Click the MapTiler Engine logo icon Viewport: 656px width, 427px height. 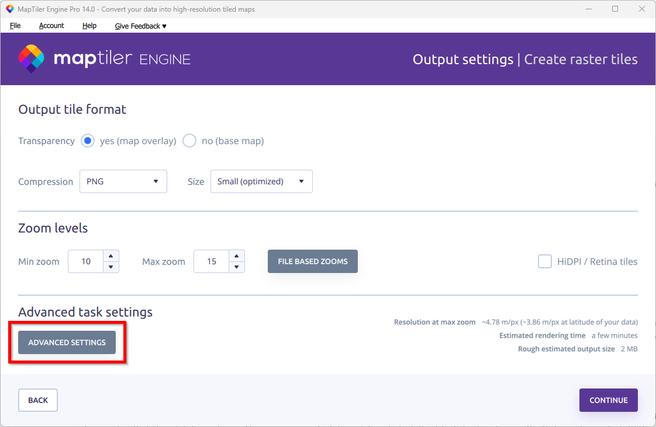(31, 59)
